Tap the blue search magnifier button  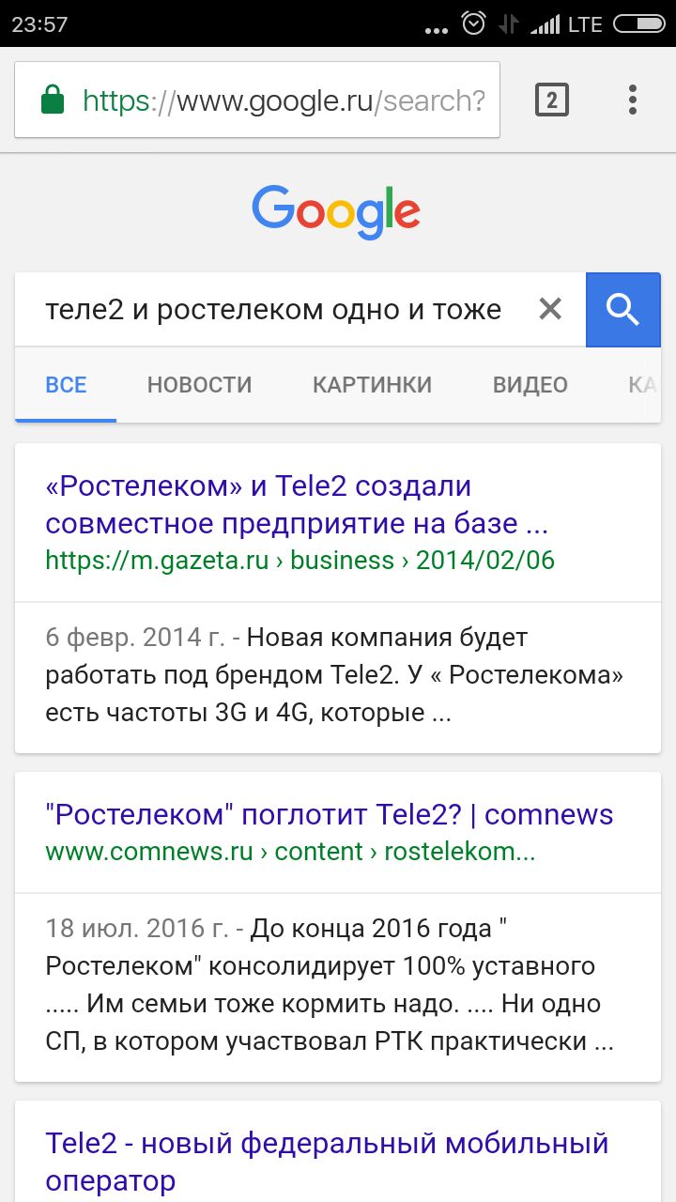tap(622, 309)
